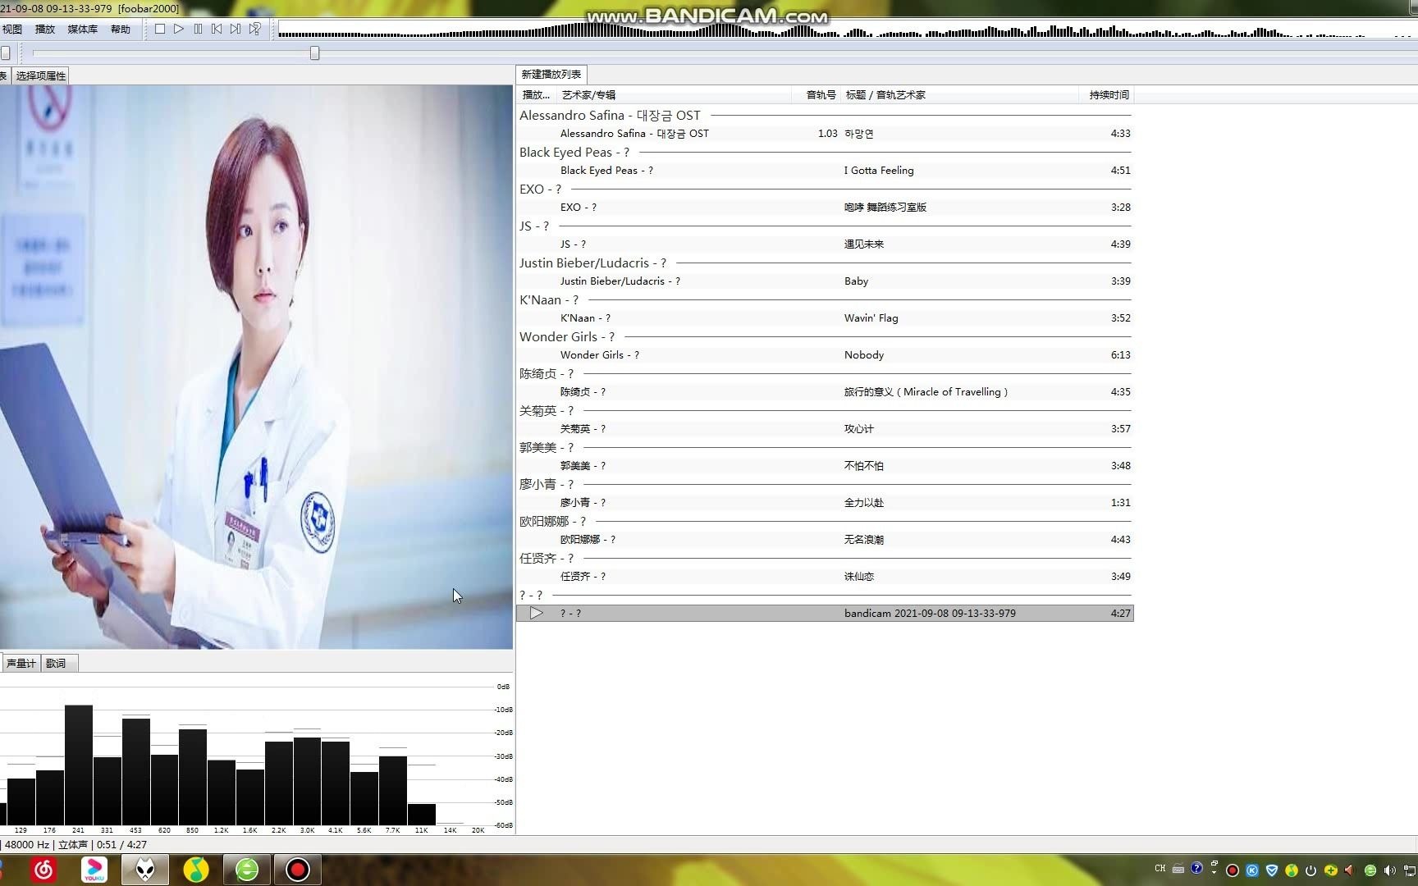
Task: Click the power tray icon
Action: click(1311, 870)
